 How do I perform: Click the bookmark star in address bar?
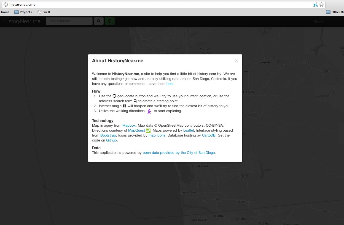pyautogui.click(x=321, y=5)
